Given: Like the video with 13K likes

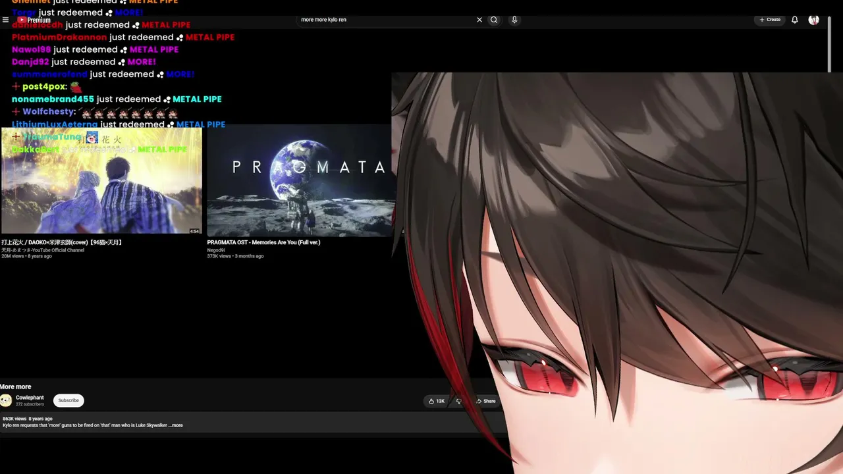Looking at the screenshot, I should click(437, 401).
